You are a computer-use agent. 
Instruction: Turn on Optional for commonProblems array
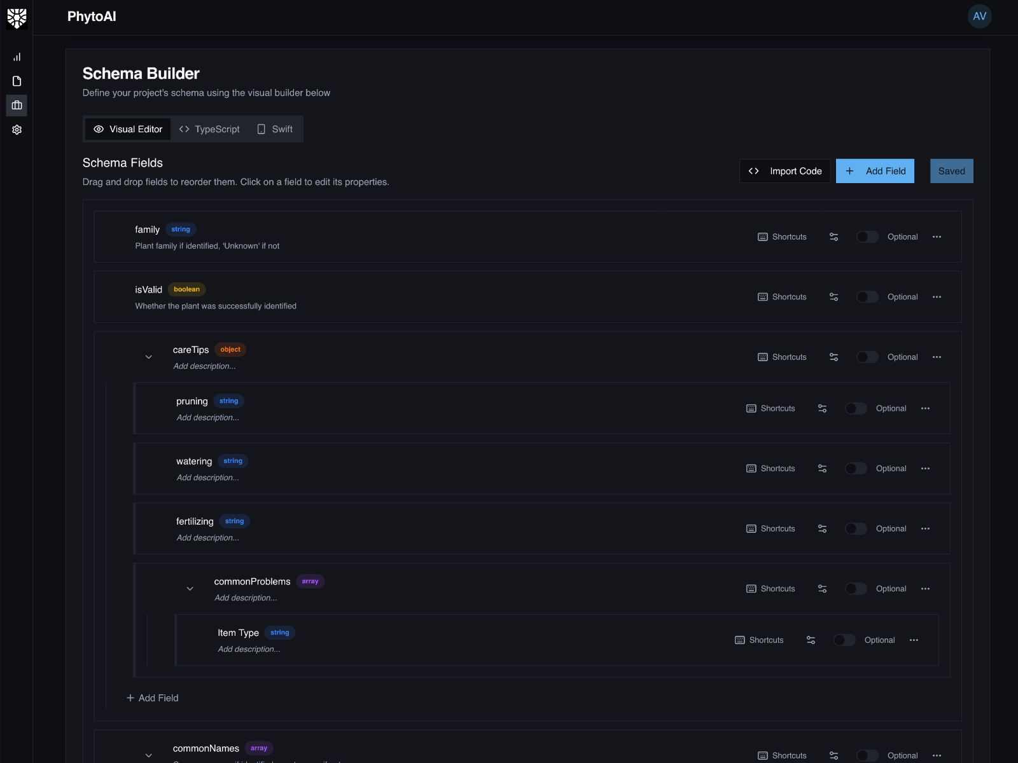click(x=856, y=589)
